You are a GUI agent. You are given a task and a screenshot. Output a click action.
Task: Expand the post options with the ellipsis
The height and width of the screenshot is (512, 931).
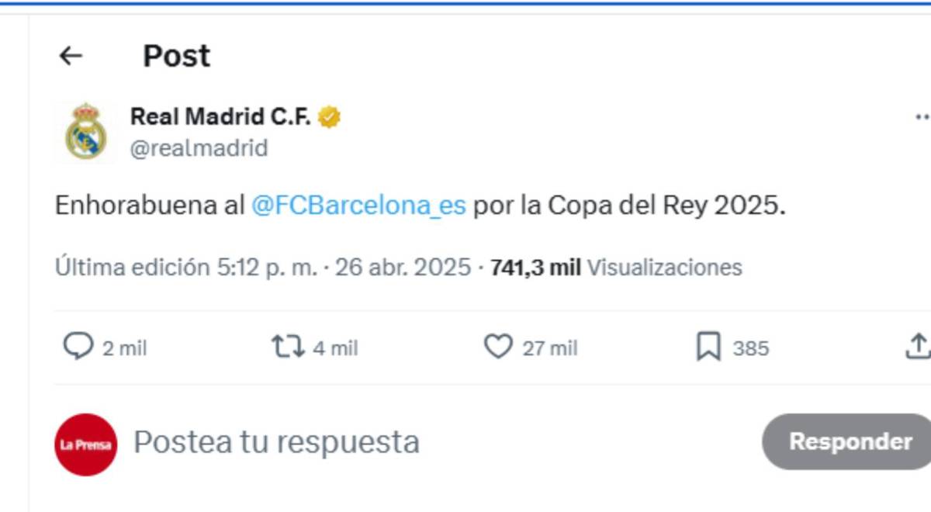(x=922, y=116)
